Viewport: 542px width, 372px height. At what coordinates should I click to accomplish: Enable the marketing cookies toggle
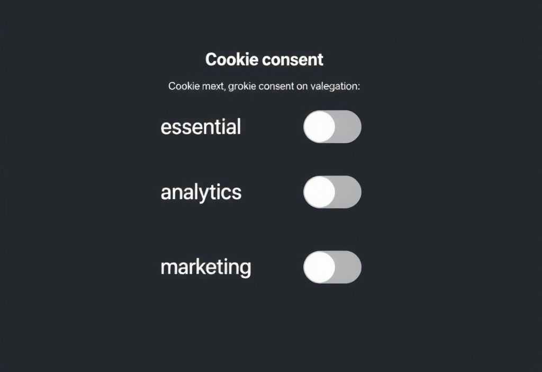(332, 267)
